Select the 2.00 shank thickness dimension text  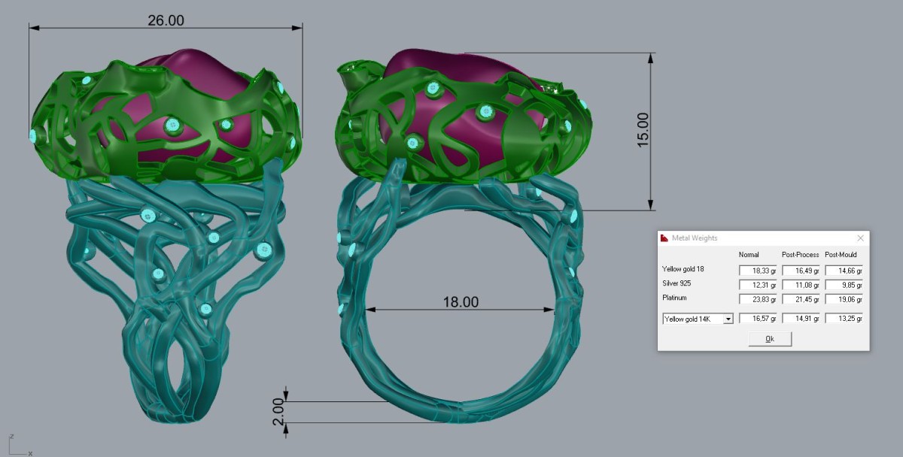click(278, 412)
